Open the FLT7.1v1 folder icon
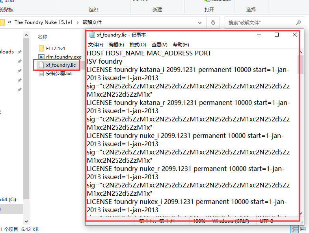Screen dimensions: 309x233 (x=41, y=48)
